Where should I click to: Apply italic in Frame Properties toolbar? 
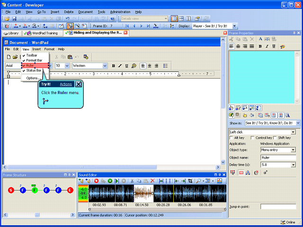[x=267, y=46]
